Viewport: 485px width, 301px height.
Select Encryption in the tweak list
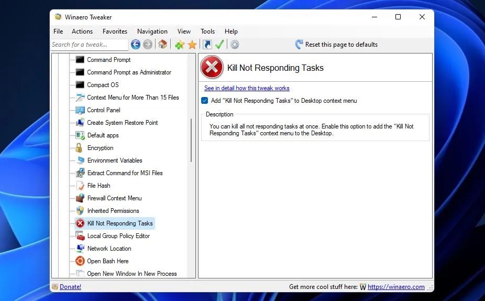click(x=100, y=148)
